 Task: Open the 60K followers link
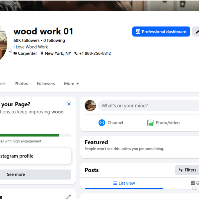coord(27,40)
